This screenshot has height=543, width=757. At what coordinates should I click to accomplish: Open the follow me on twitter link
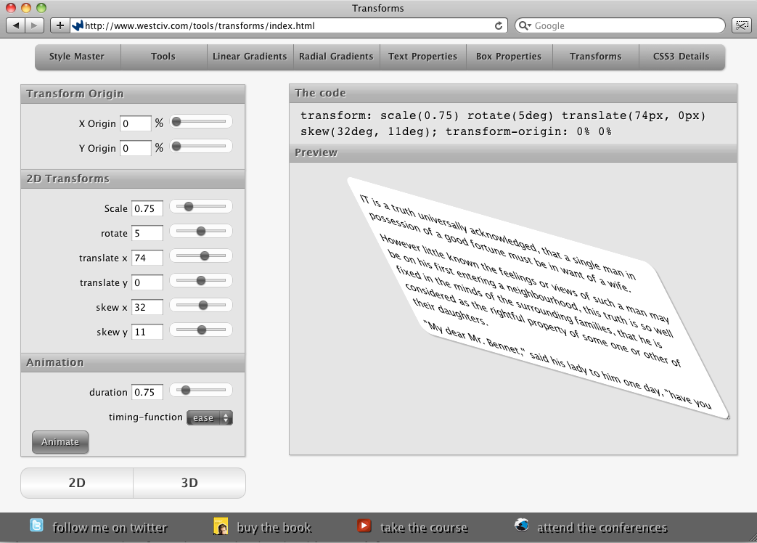(x=110, y=528)
